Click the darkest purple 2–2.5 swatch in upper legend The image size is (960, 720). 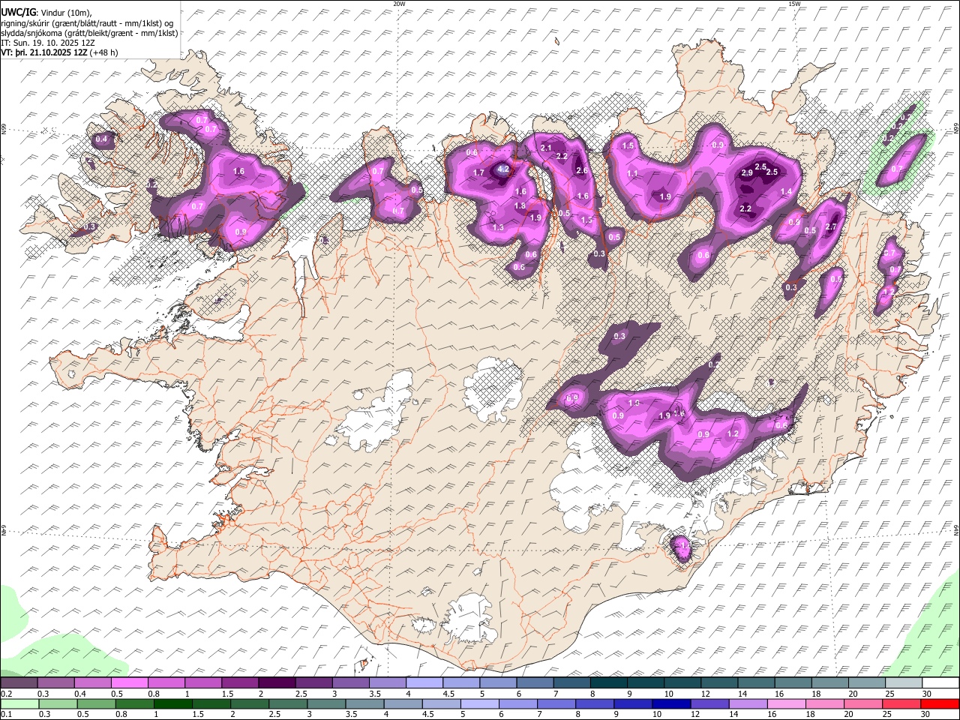(x=277, y=682)
